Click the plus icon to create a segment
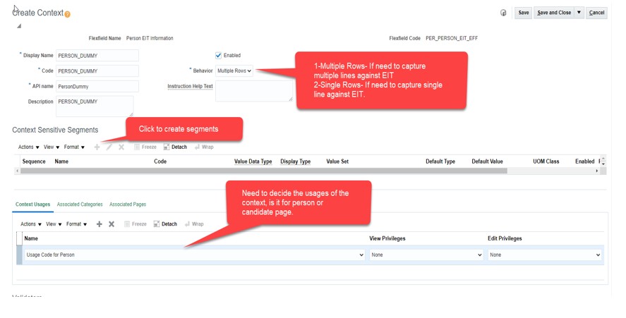 click(97, 147)
